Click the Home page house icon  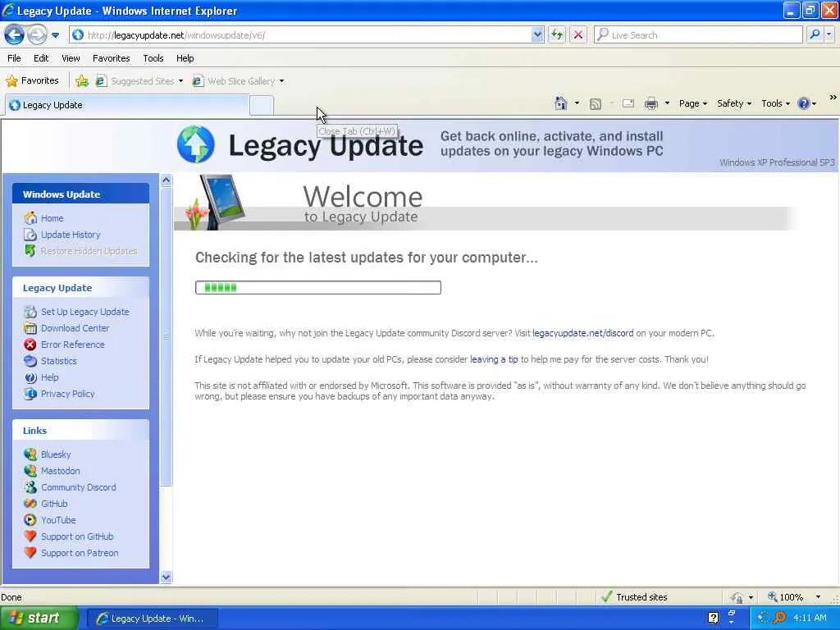[x=560, y=103]
